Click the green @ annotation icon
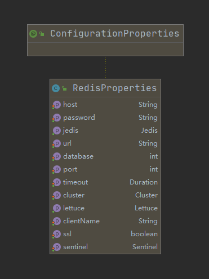The width and height of the screenshot is (209, 279). coord(33,34)
